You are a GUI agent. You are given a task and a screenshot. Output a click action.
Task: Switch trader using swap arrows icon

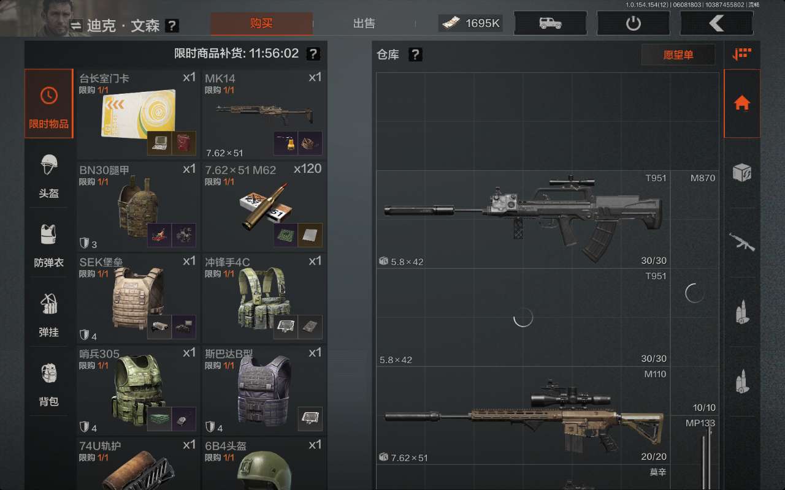(x=76, y=26)
